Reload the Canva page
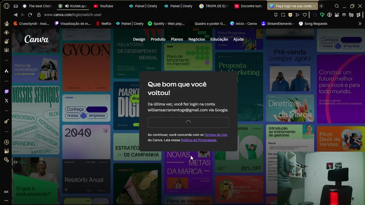This screenshot has width=365, height=205. (30, 15)
